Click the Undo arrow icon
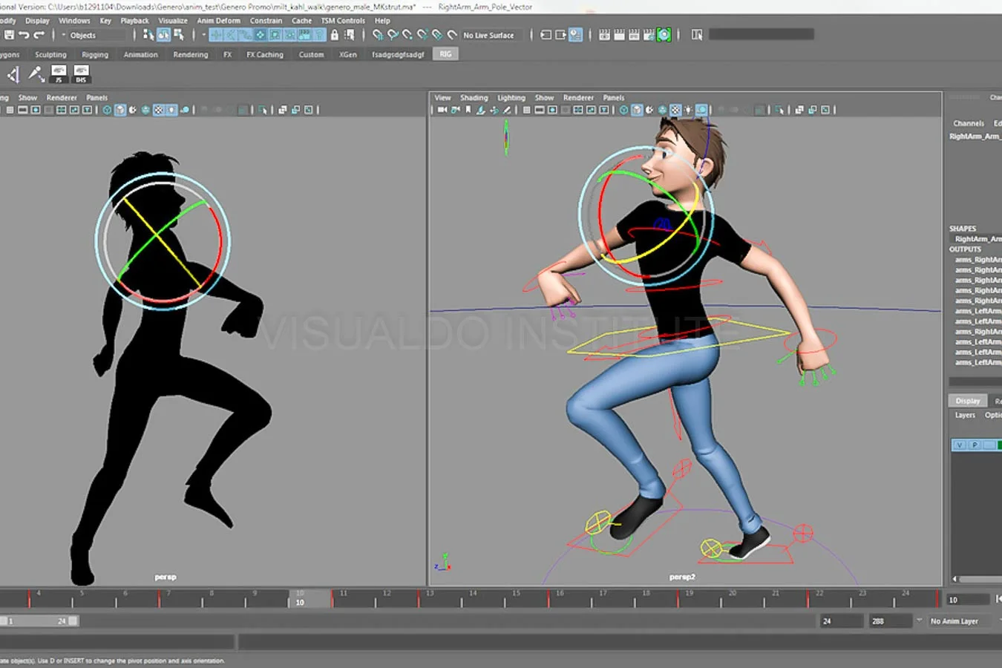The height and width of the screenshot is (668, 1002). [x=24, y=35]
